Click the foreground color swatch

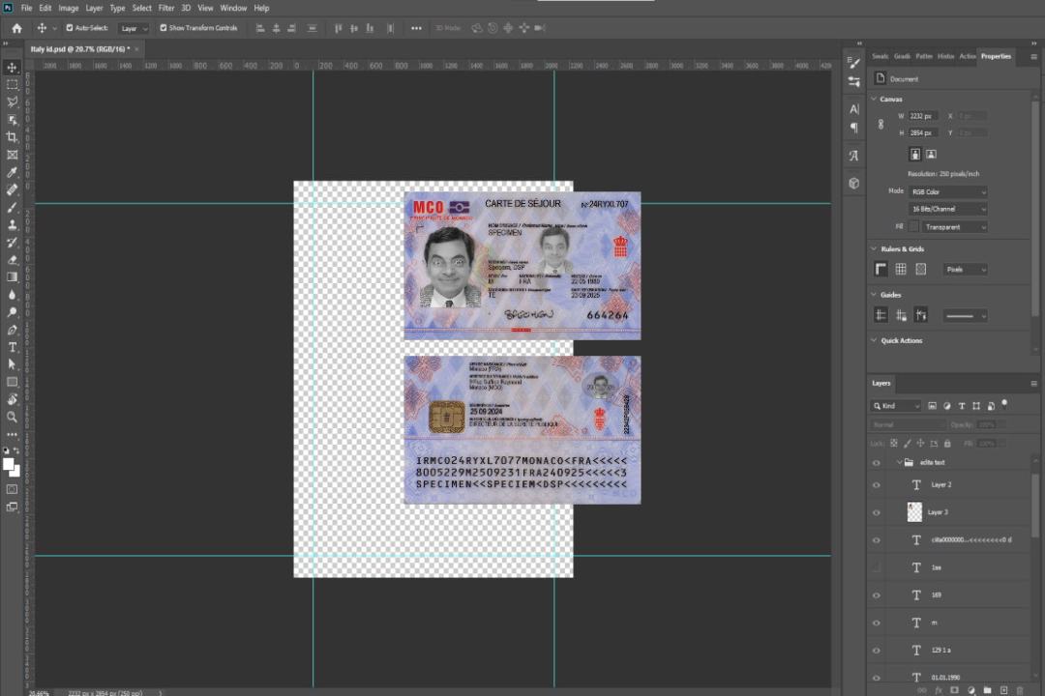point(8,464)
